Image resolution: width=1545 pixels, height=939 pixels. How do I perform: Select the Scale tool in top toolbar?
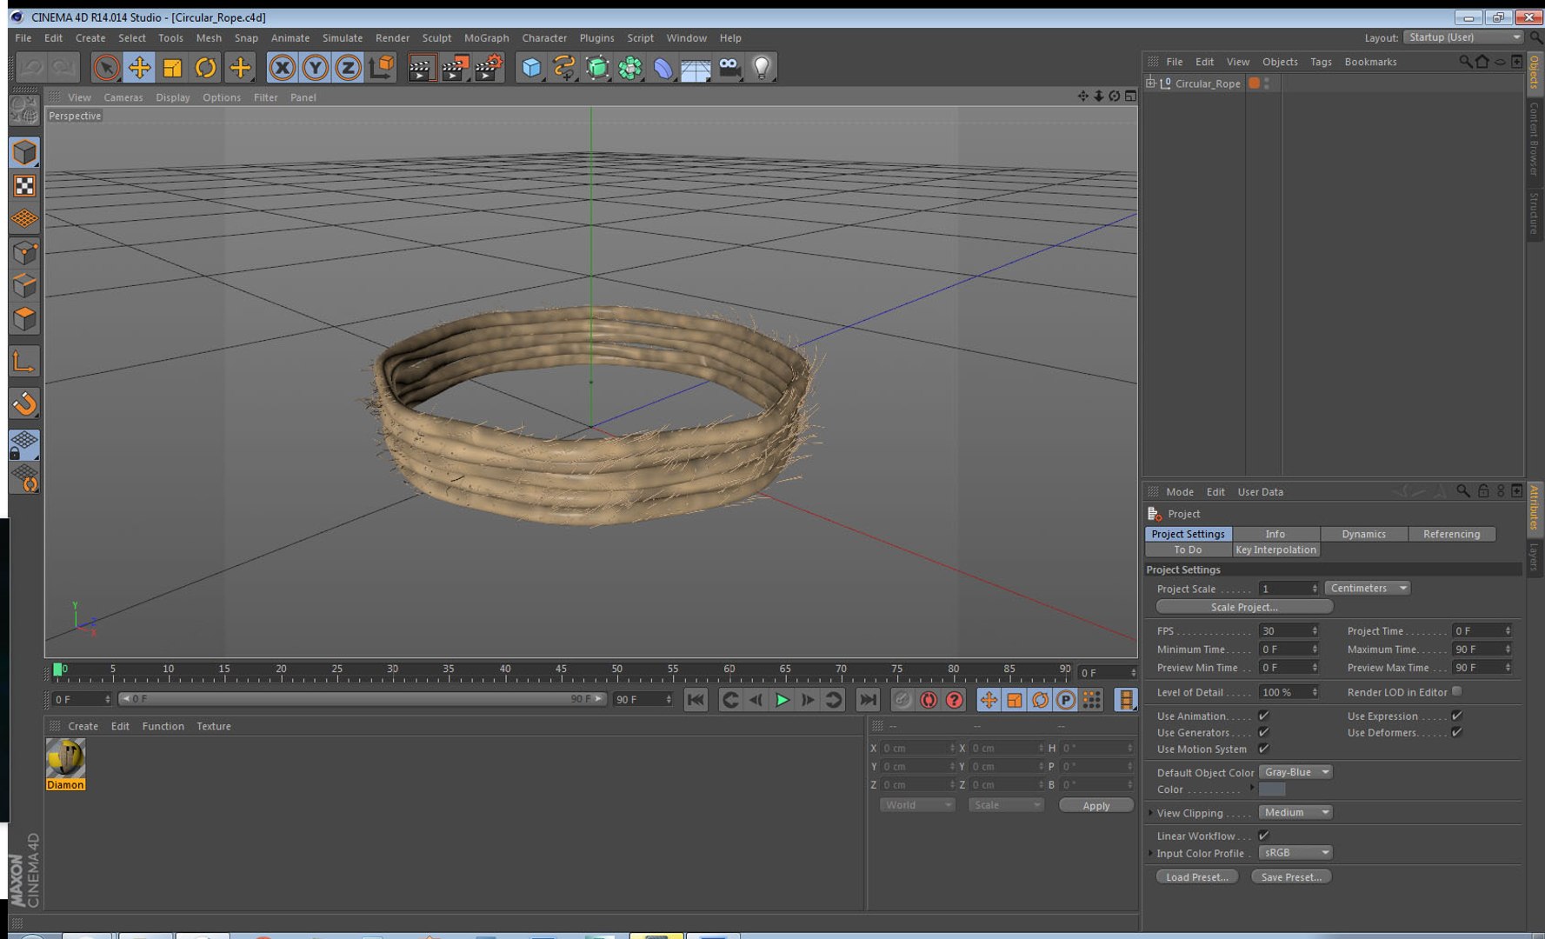pyautogui.click(x=172, y=68)
